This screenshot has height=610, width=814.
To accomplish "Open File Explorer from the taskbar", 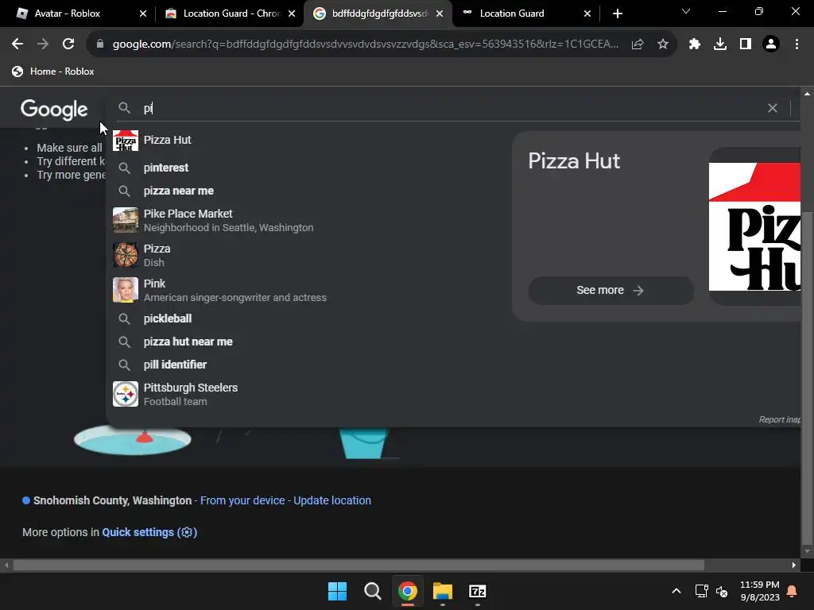I will click(x=443, y=591).
